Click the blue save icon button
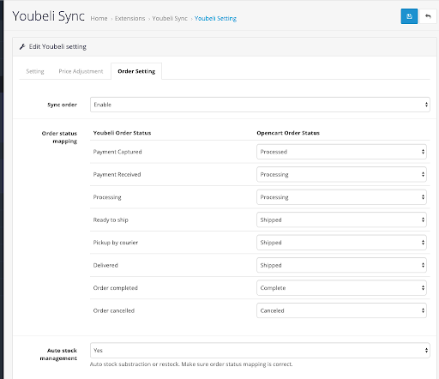The height and width of the screenshot is (379, 439). point(409,16)
